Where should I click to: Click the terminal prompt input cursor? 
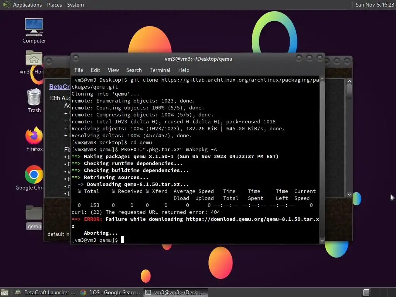(123, 240)
